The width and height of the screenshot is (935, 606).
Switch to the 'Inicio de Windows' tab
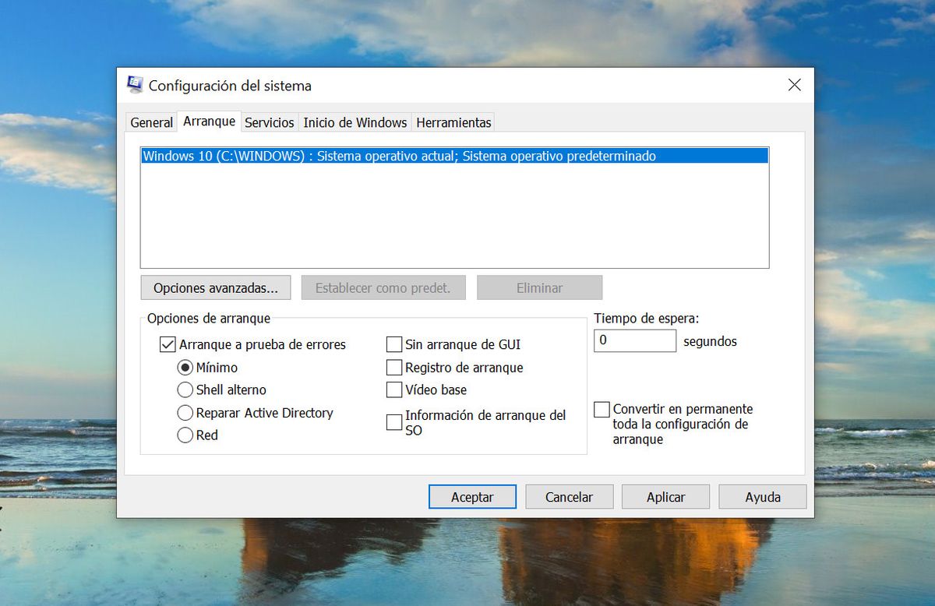pos(355,122)
